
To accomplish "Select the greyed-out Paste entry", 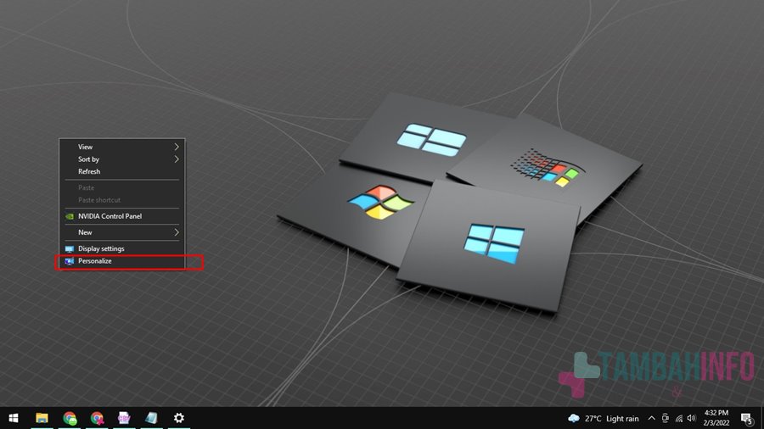I will 121,187.
